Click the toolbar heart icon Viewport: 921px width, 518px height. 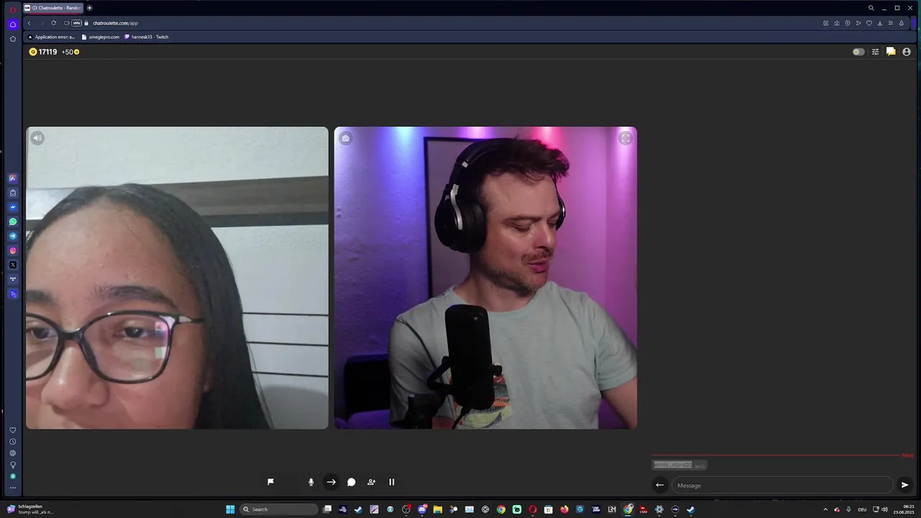[869, 23]
